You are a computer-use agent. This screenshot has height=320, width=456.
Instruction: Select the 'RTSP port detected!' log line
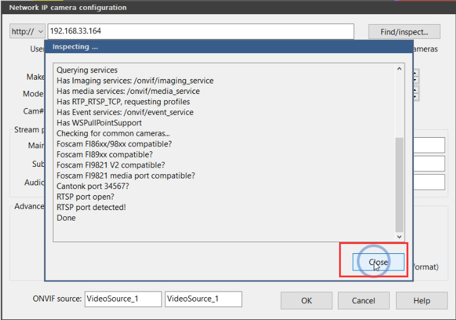pyautogui.click(x=92, y=208)
